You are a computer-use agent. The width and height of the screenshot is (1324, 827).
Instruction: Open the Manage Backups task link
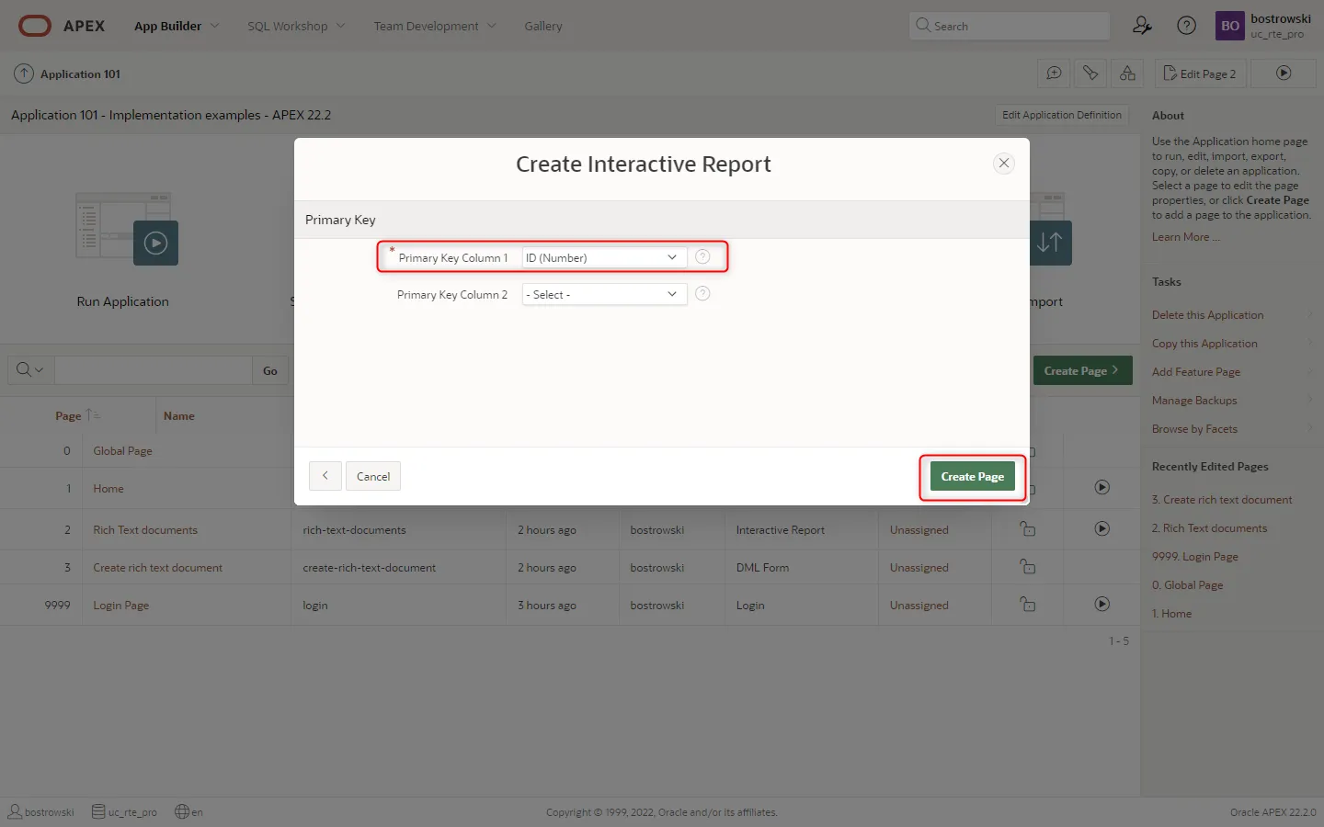(x=1194, y=401)
